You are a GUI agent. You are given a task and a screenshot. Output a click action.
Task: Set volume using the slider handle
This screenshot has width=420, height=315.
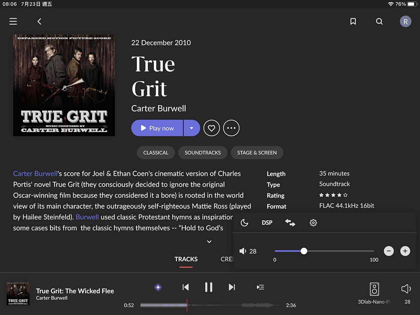point(304,251)
